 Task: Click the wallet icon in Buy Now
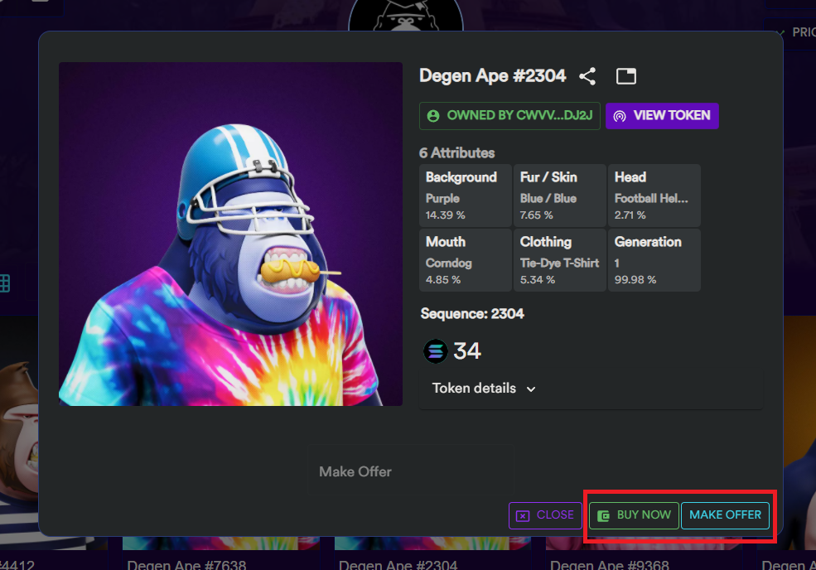point(603,516)
